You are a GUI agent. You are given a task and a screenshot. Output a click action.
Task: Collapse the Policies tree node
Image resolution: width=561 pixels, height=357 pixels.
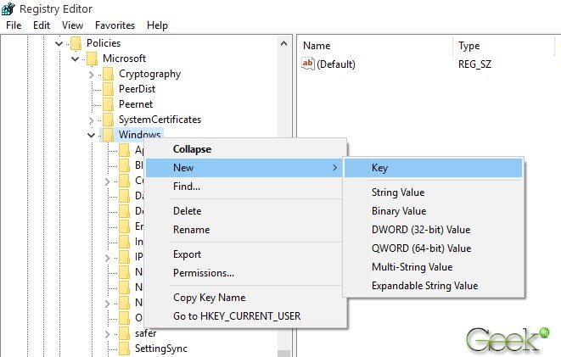pos(59,43)
